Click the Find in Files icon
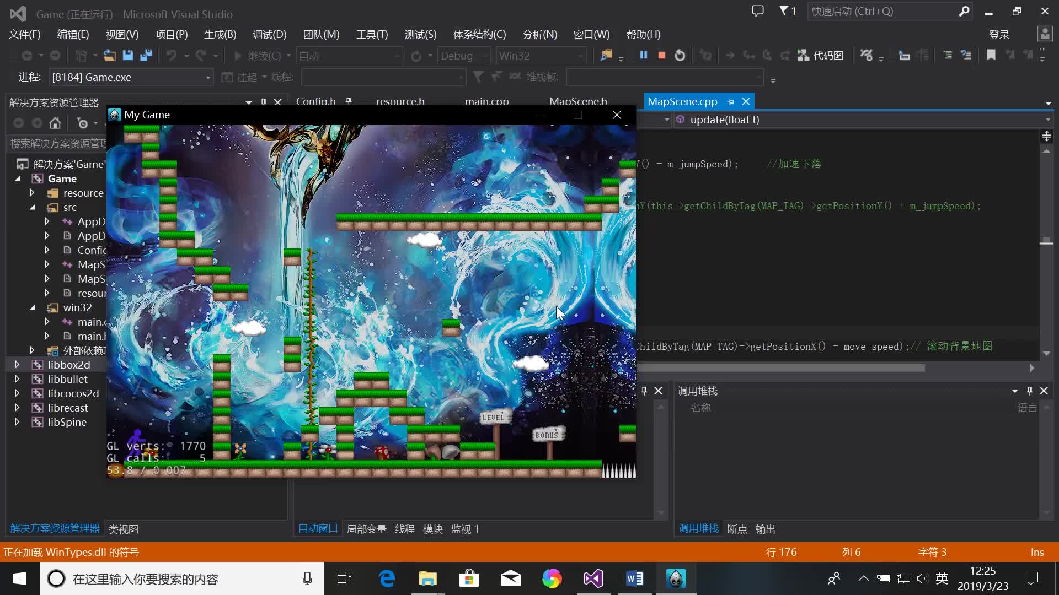This screenshot has width=1059, height=595. [x=606, y=55]
